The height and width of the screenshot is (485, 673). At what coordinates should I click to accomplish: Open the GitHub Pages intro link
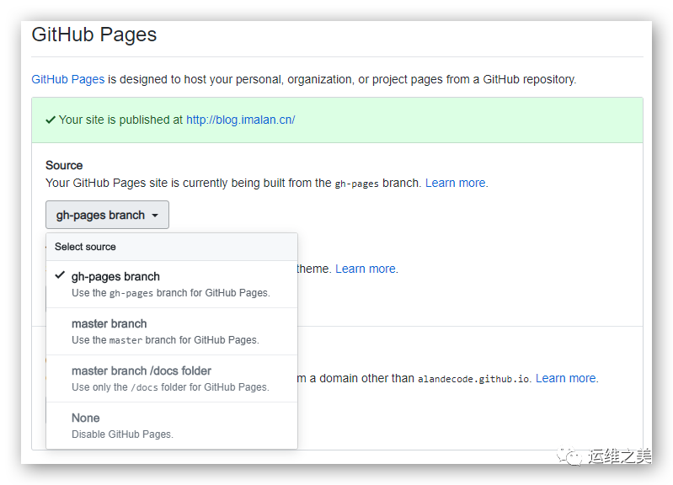(68, 79)
